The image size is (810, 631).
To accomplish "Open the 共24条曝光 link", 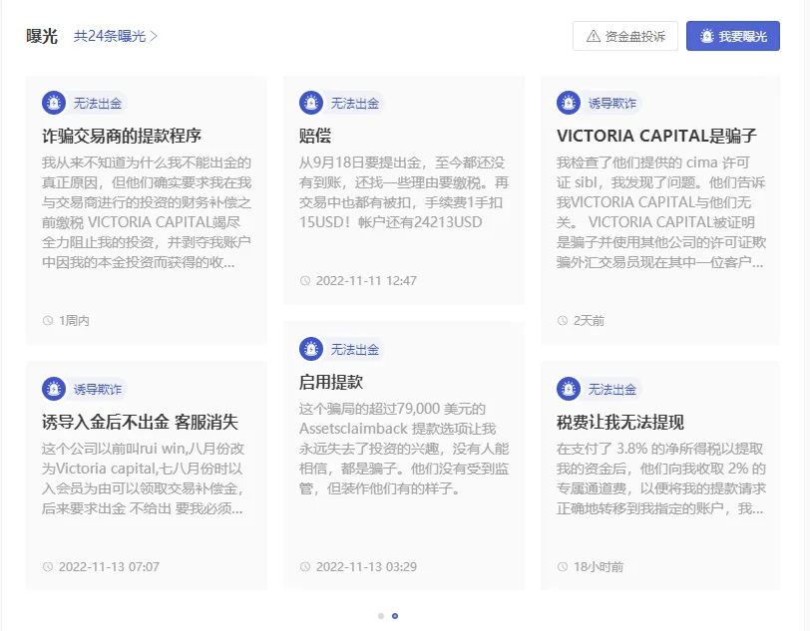I will point(115,36).
